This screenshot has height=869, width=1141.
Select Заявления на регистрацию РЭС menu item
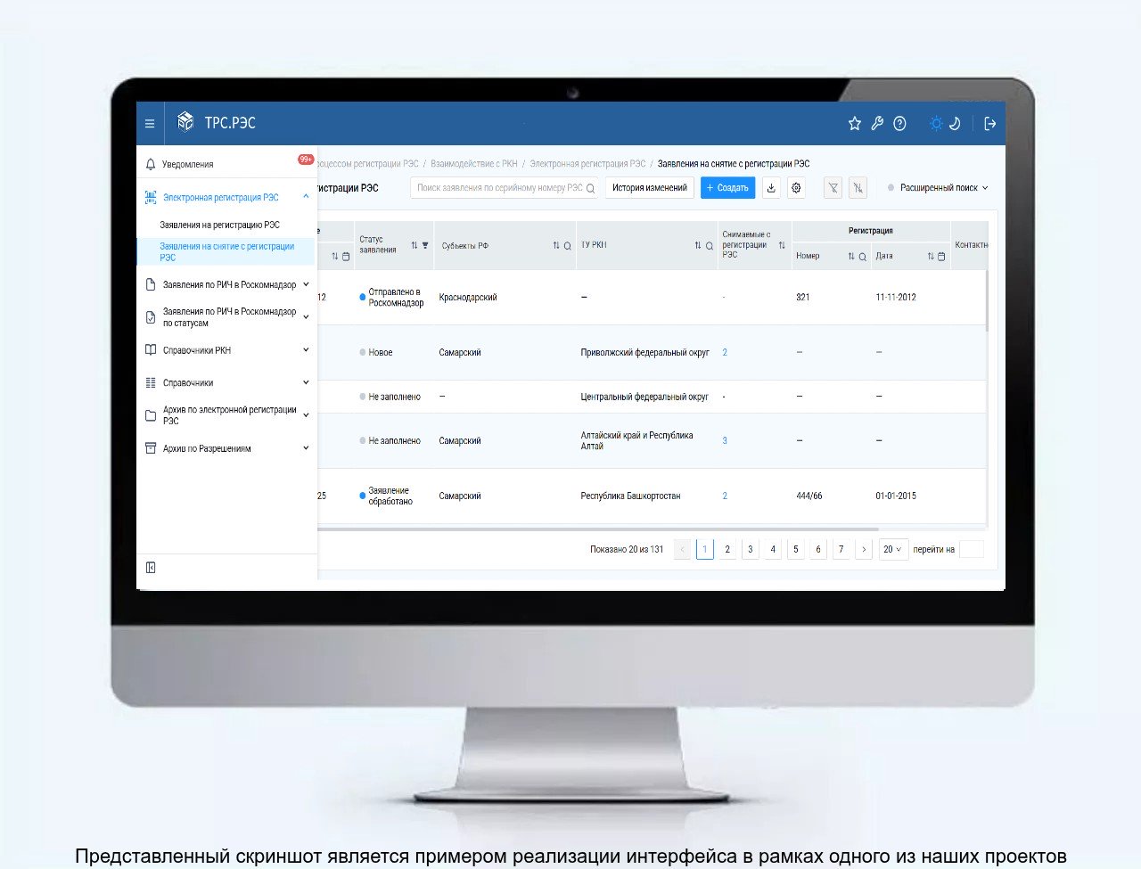coord(219,225)
